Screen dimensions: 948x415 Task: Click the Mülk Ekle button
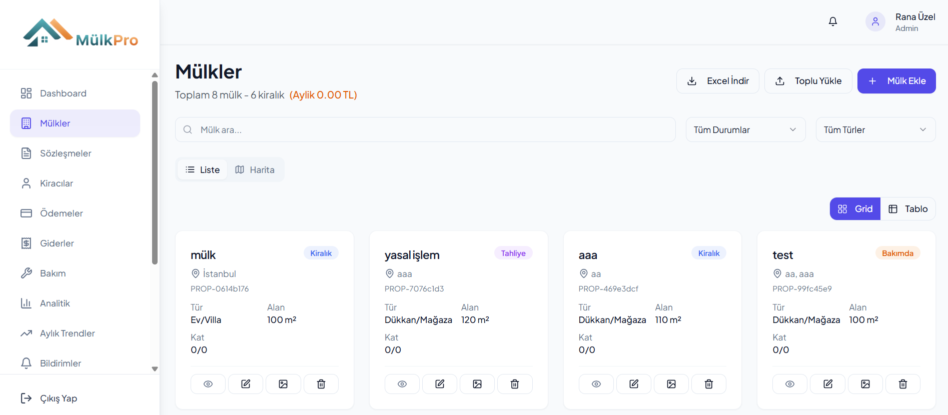(x=896, y=81)
